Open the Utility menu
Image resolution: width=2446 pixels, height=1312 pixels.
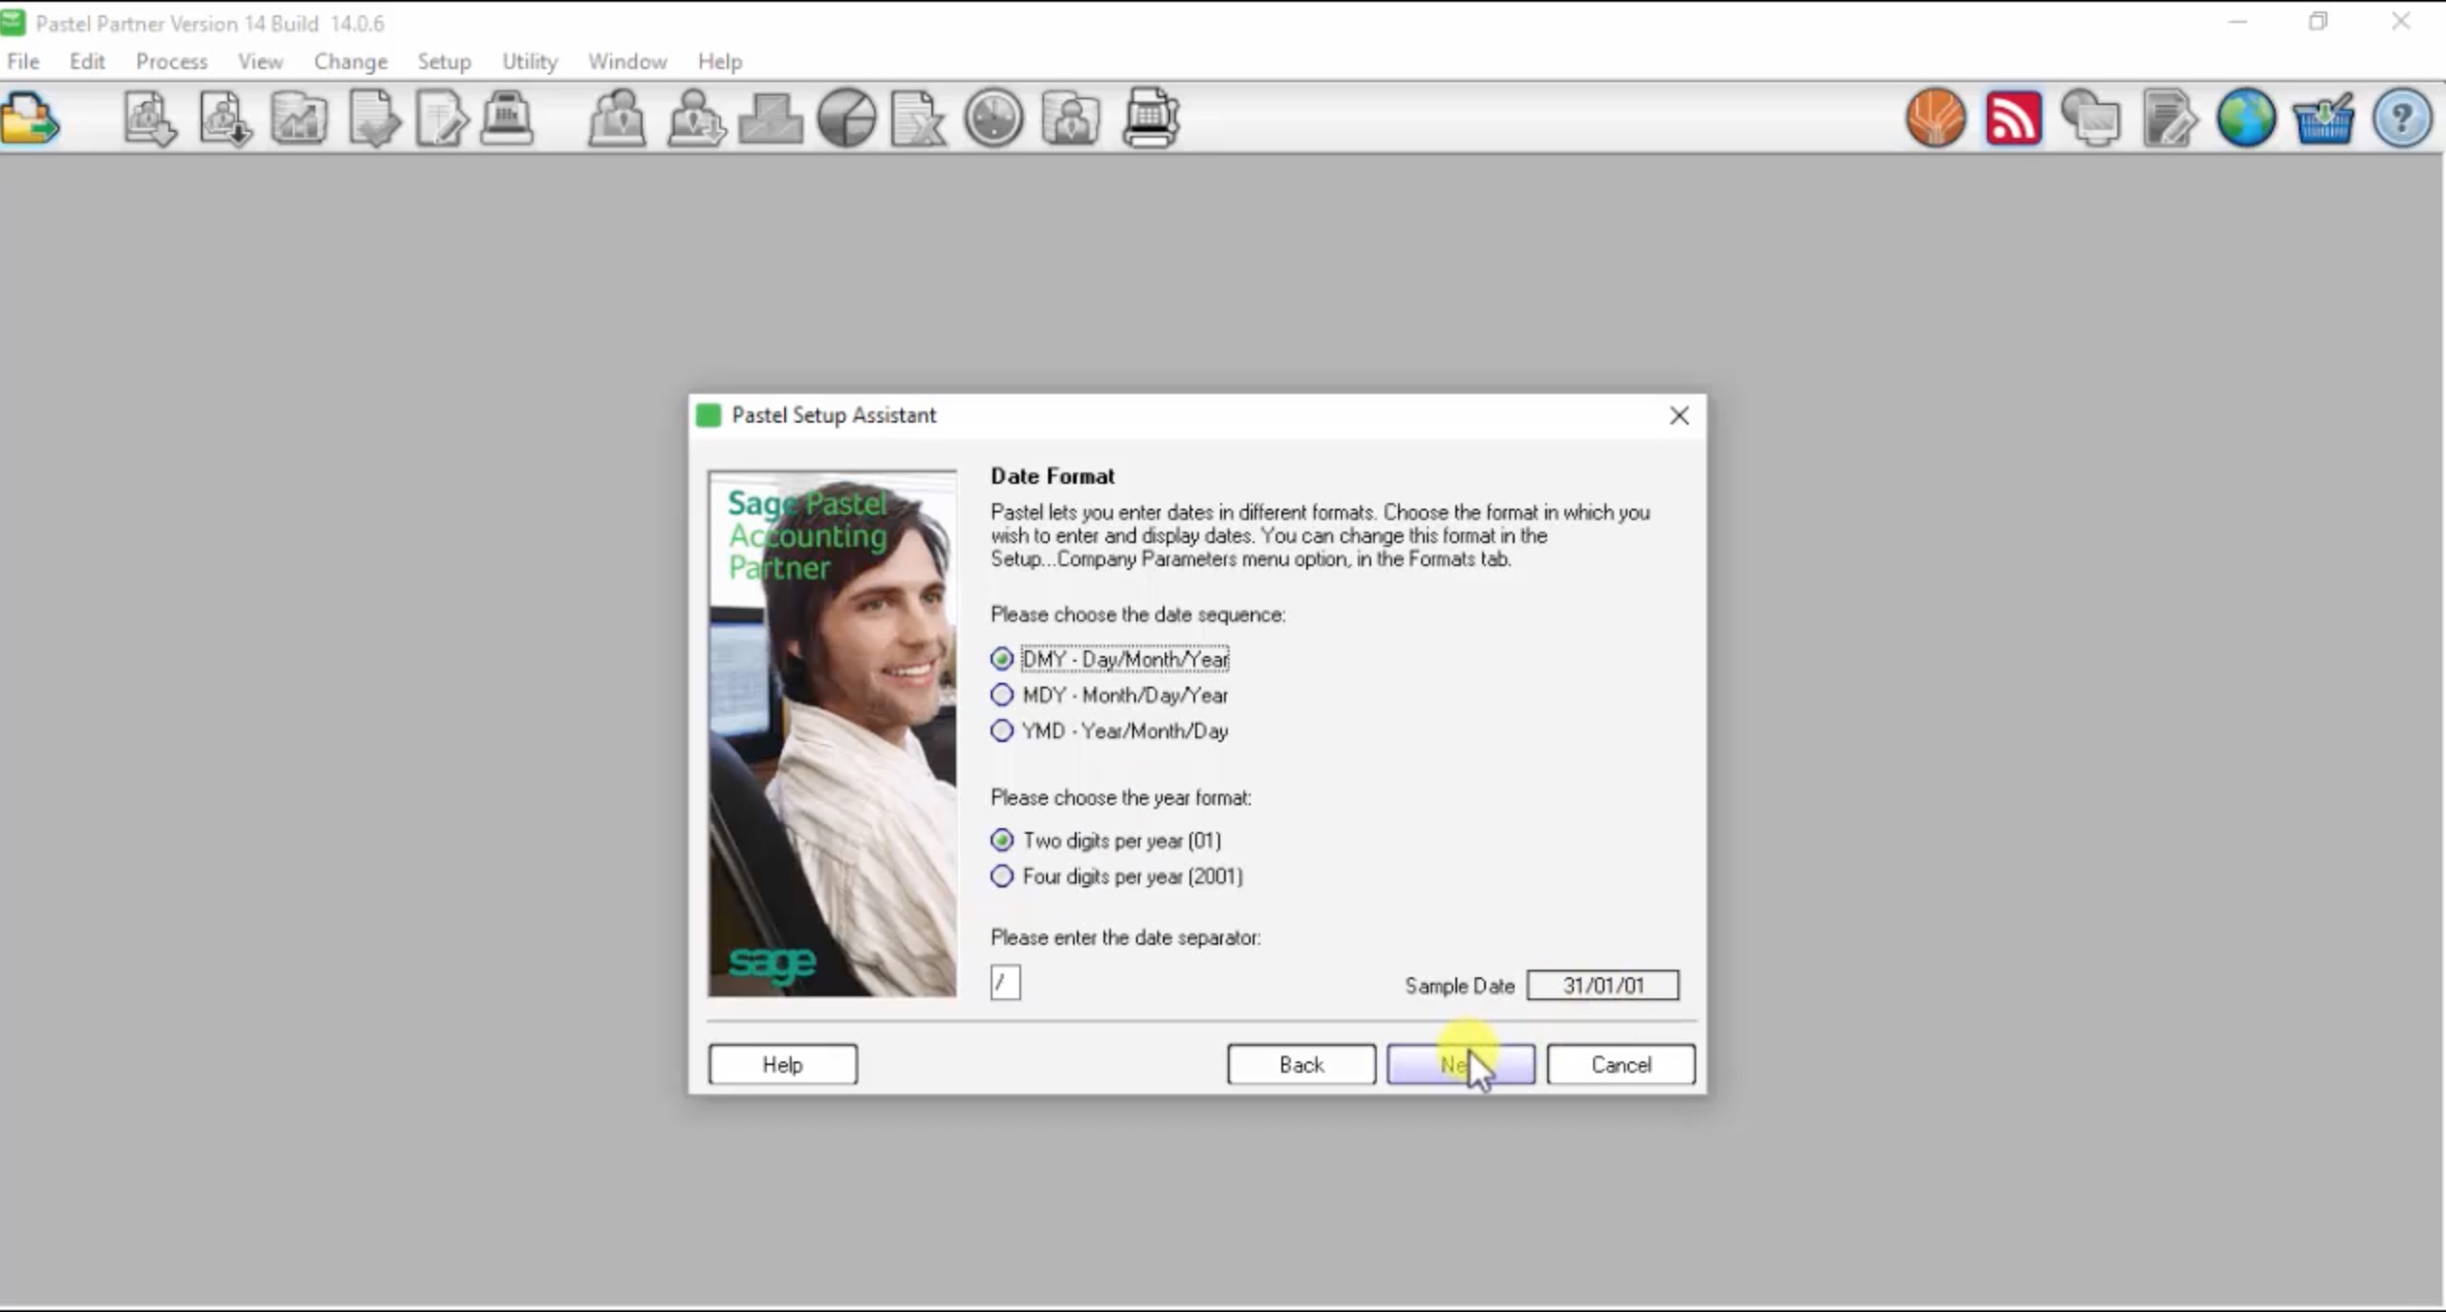[x=529, y=61]
